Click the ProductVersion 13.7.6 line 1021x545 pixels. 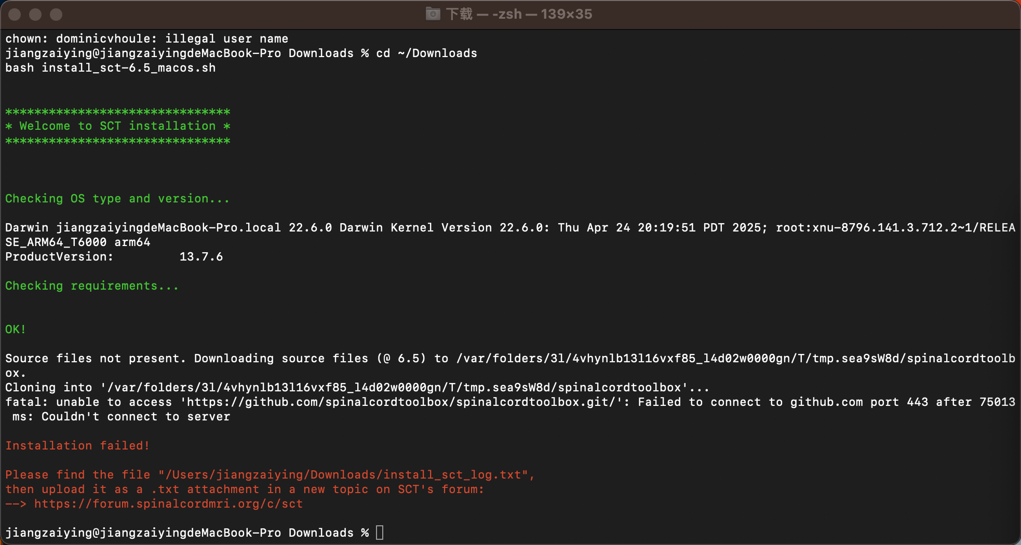tap(114, 257)
